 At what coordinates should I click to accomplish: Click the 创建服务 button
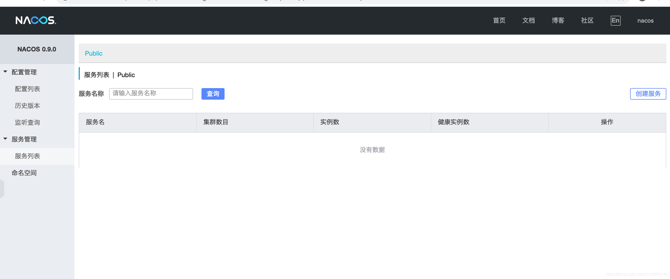(x=648, y=94)
